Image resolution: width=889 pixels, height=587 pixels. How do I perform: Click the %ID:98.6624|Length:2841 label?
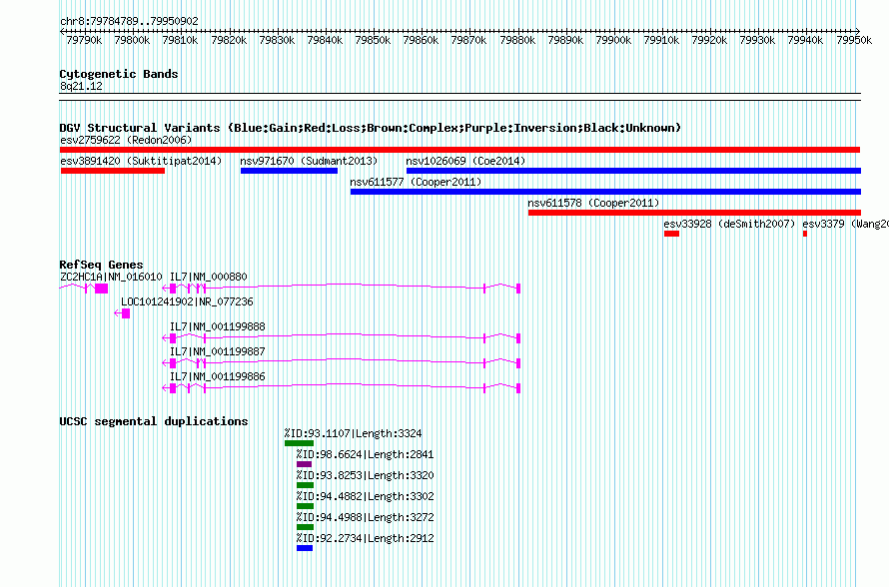click(x=366, y=454)
